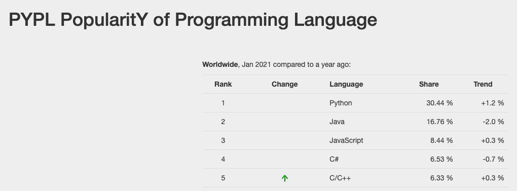This screenshot has height=191, width=517.
Task: Click the 6.33 % share value
Action: click(441, 178)
